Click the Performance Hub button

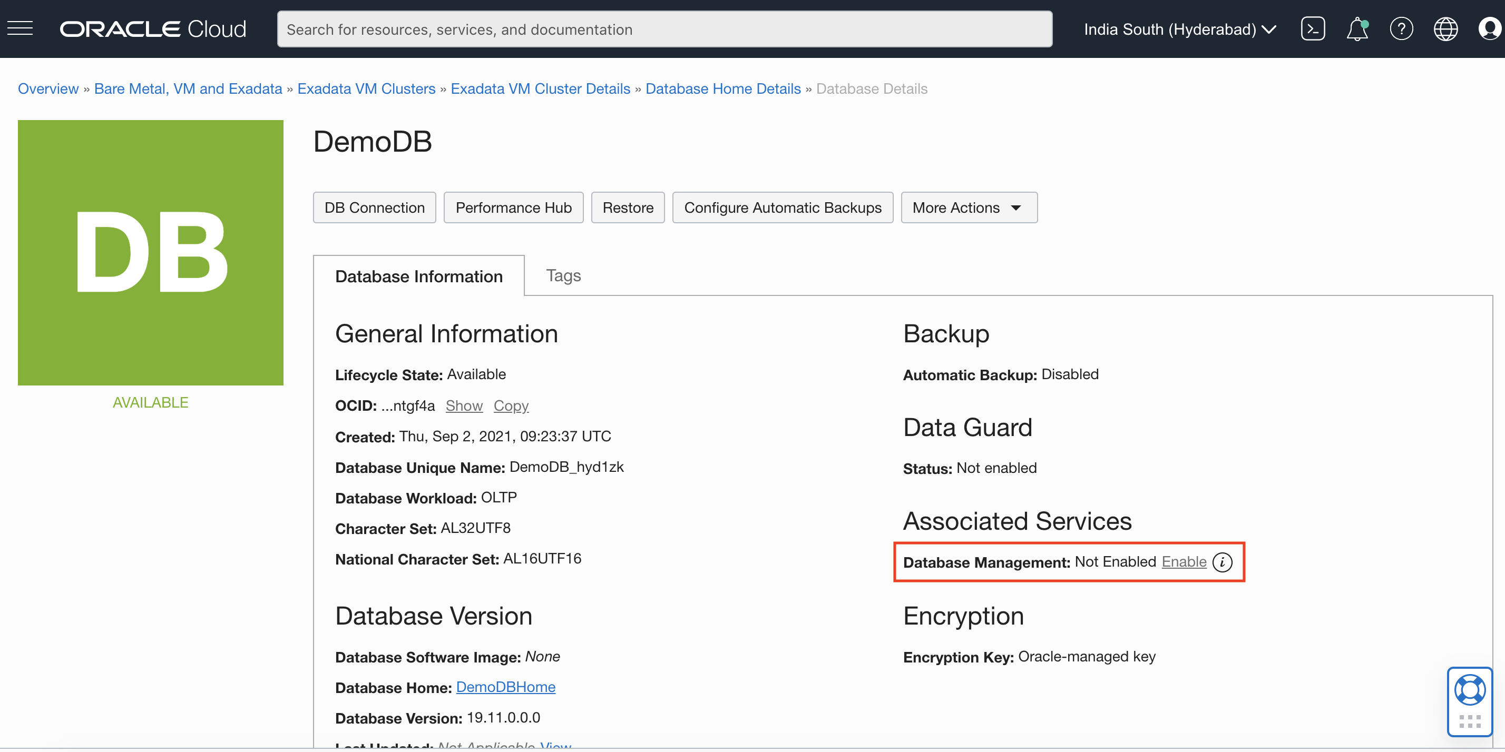click(x=513, y=207)
